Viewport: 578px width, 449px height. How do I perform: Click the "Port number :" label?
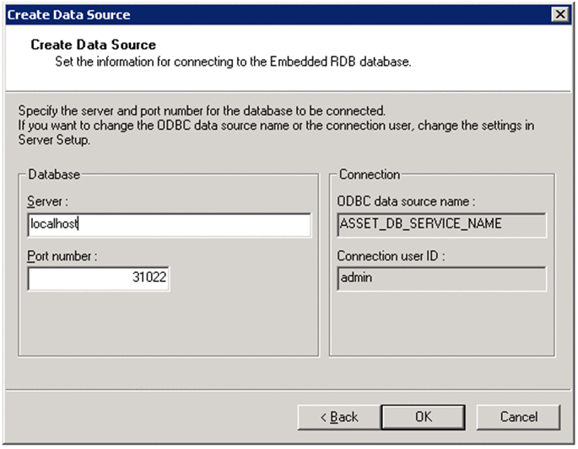point(62,256)
